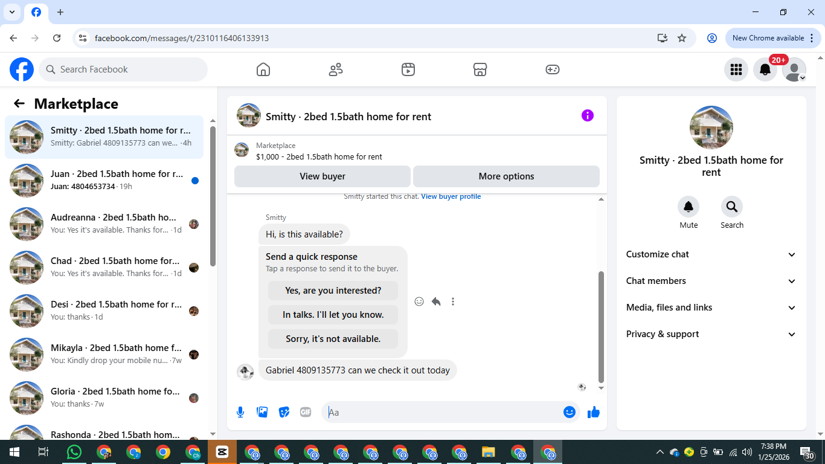The image size is (825, 464).
Task: Open Video (Reels) icon in navigation
Action: 408,69
